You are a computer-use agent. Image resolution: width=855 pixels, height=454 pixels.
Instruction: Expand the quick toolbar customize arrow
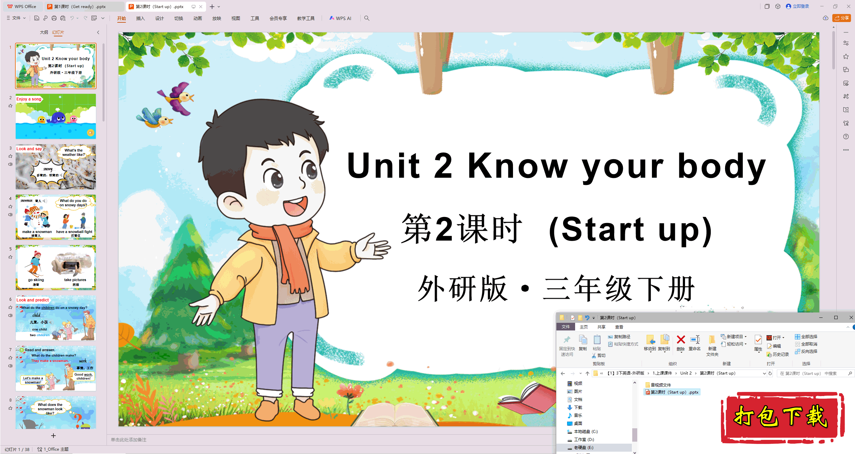103,18
